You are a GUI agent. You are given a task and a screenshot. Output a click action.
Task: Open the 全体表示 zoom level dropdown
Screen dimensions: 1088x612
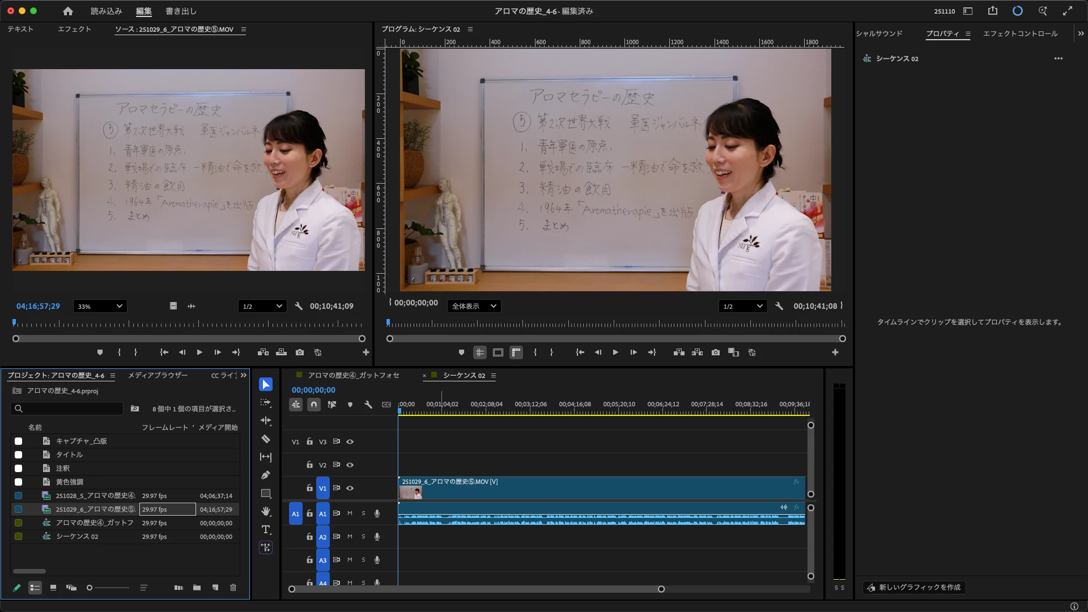point(474,306)
